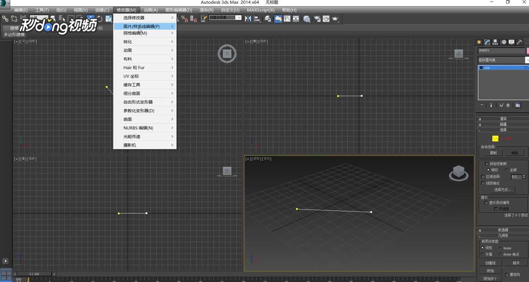The height and width of the screenshot is (282, 529).
Task: Click the 复制 named selection button
Action: (x=493, y=153)
